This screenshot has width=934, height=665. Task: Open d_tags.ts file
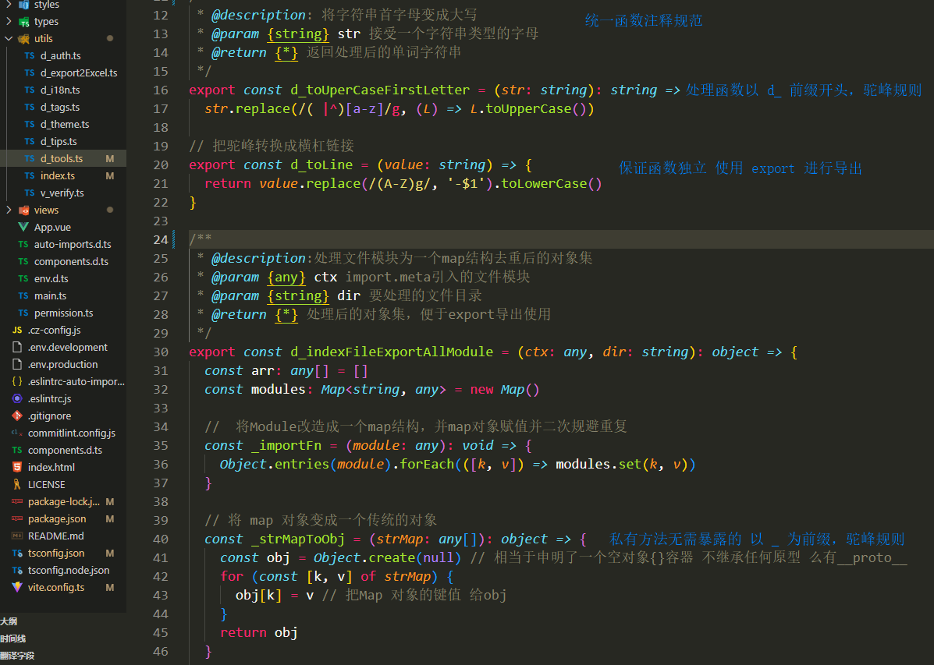[x=59, y=108]
